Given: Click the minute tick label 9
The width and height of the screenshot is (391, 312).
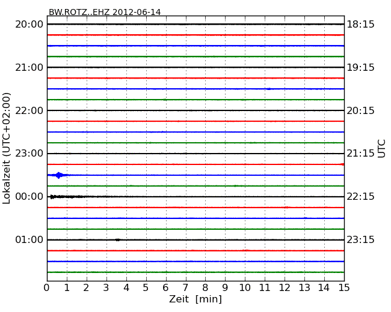Looking at the screenshot, I should pyautogui.click(x=225, y=287).
